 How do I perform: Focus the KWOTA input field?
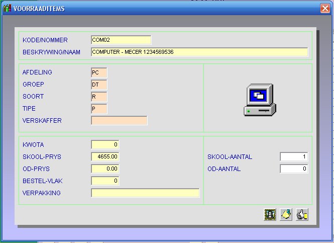pos(105,145)
